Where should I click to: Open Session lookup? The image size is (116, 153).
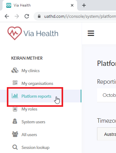pos(35,147)
